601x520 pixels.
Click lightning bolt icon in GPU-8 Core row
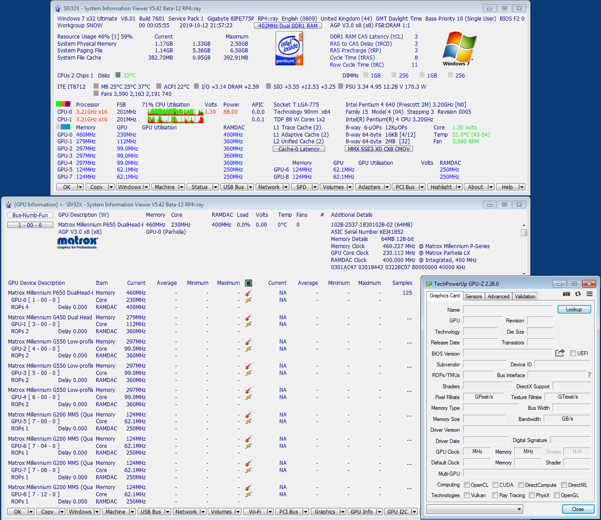(x=249, y=494)
